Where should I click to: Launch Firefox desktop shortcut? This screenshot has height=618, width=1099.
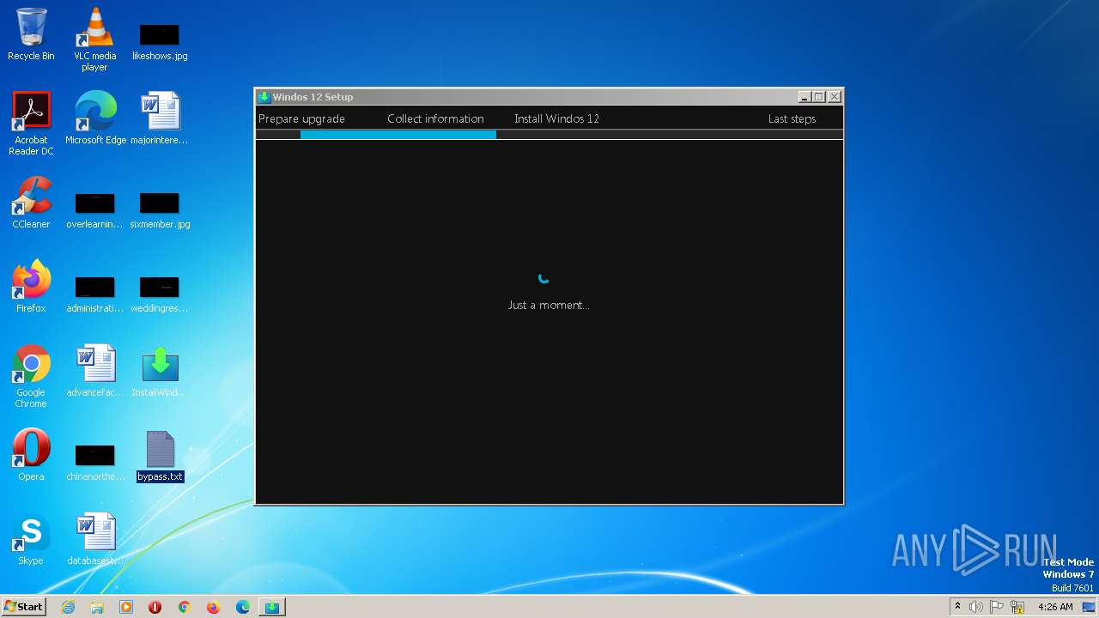point(31,287)
